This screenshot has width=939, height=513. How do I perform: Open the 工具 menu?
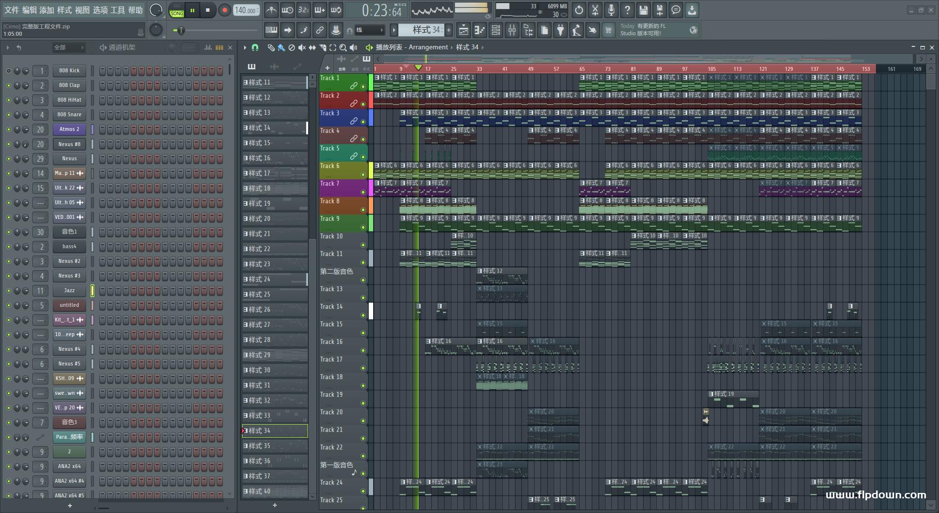(x=117, y=10)
